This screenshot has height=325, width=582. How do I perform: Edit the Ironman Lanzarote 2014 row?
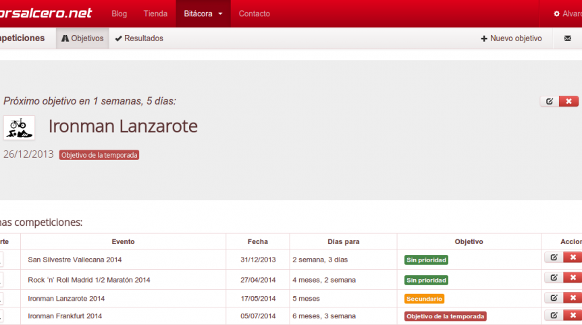554,297
